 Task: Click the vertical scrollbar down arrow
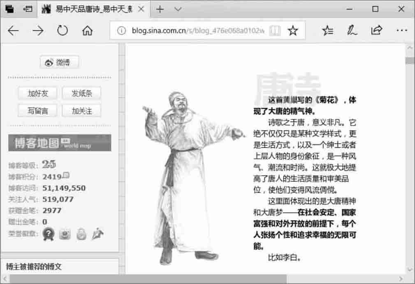[410, 269]
